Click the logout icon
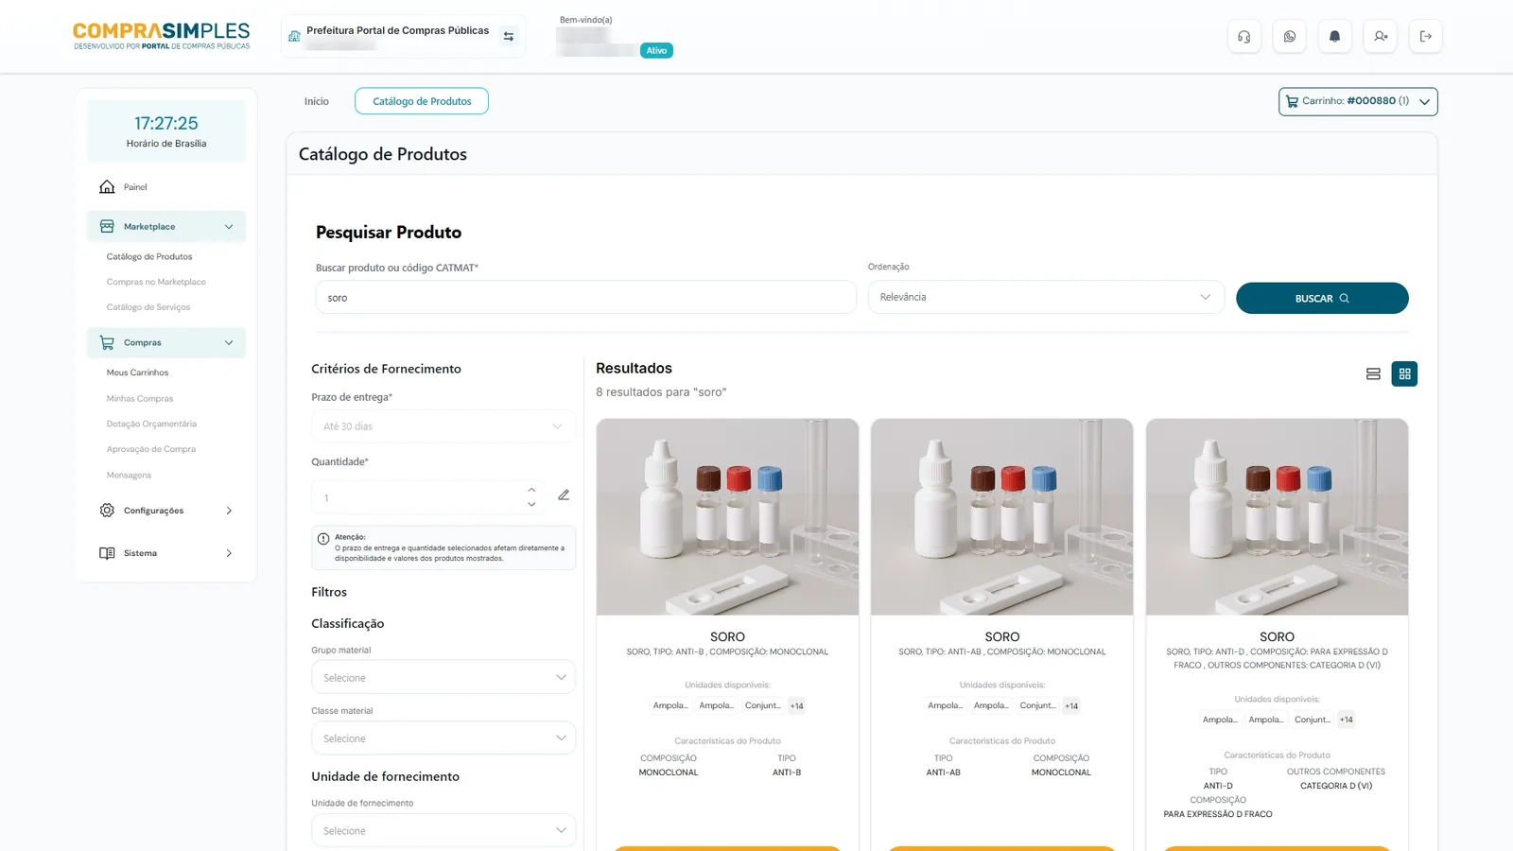This screenshot has height=851, width=1513. [x=1426, y=37]
